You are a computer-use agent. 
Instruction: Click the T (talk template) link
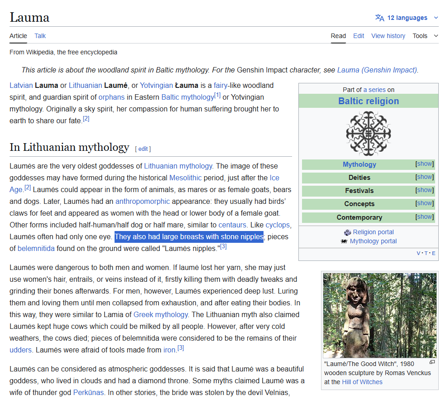(x=426, y=253)
